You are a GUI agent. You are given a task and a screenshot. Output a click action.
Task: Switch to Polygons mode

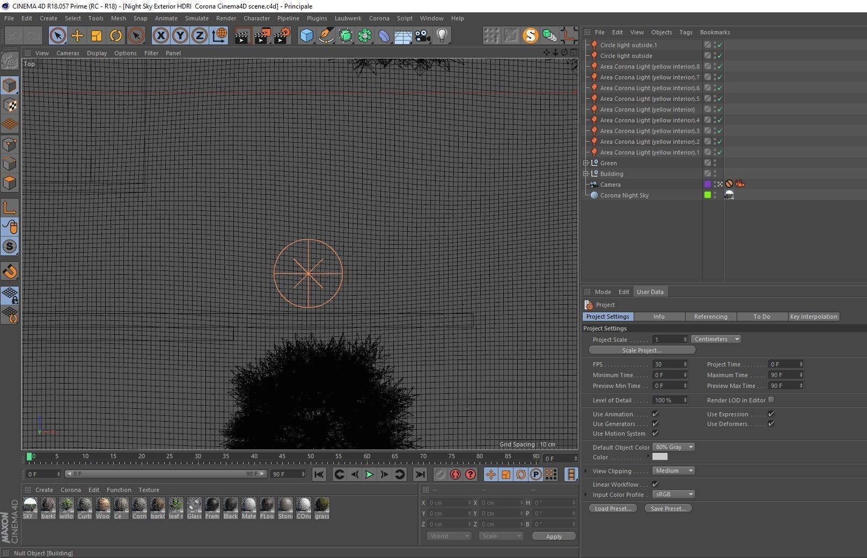(10, 183)
